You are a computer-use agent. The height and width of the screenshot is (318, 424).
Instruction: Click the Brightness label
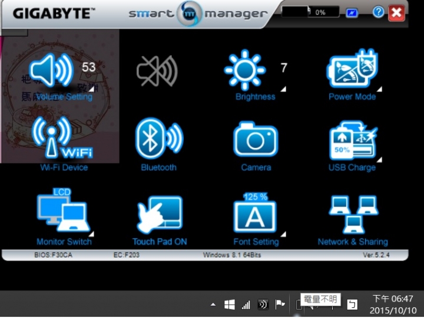(x=255, y=97)
